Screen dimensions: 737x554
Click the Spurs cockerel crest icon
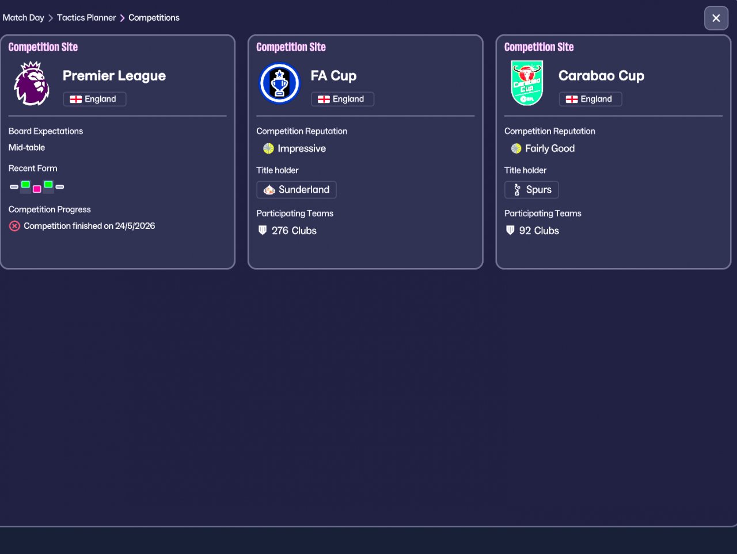coord(517,190)
